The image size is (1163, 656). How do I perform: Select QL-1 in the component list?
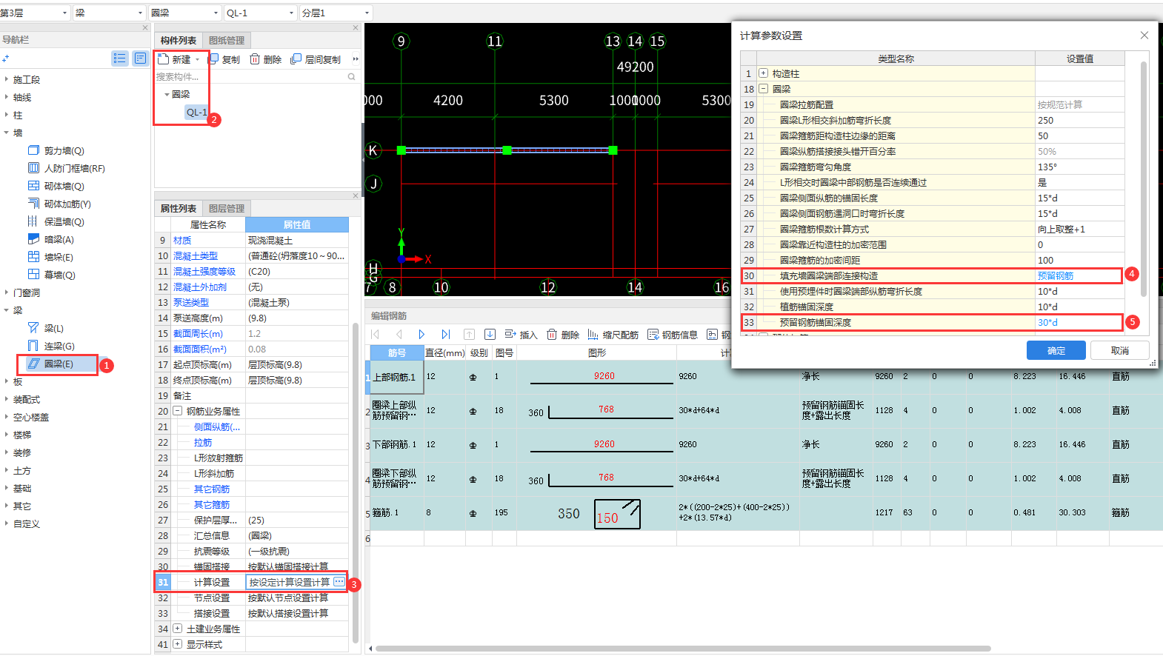196,113
